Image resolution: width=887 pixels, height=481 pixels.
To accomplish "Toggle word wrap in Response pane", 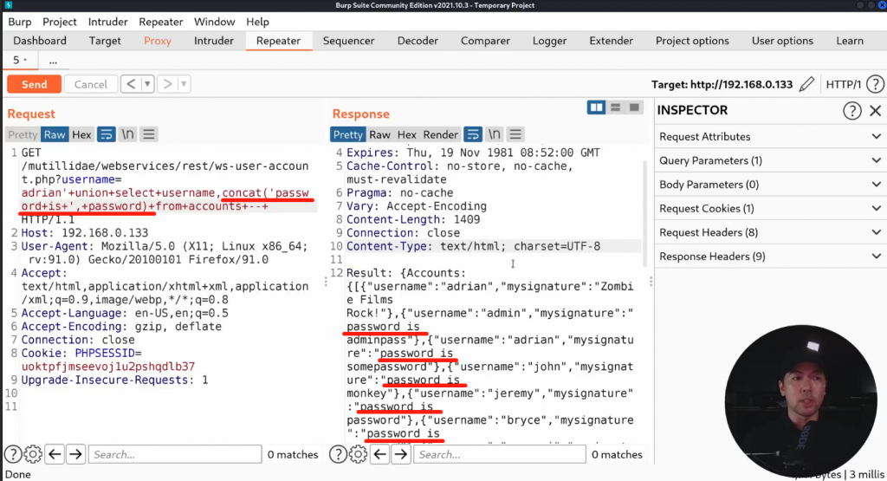I will pos(473,134).
